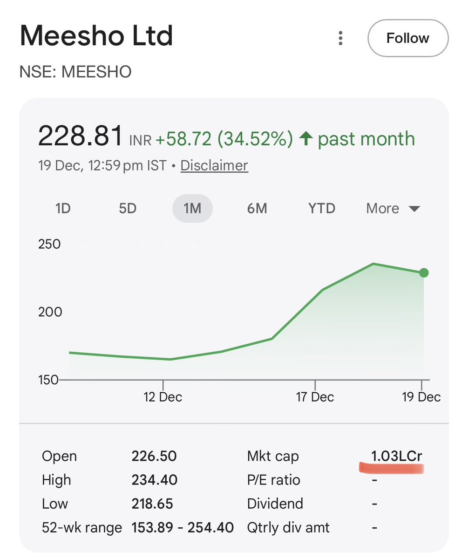Select the 150 y-axis label
This screenshot has width=468, height=559.
tap(49, 380)
